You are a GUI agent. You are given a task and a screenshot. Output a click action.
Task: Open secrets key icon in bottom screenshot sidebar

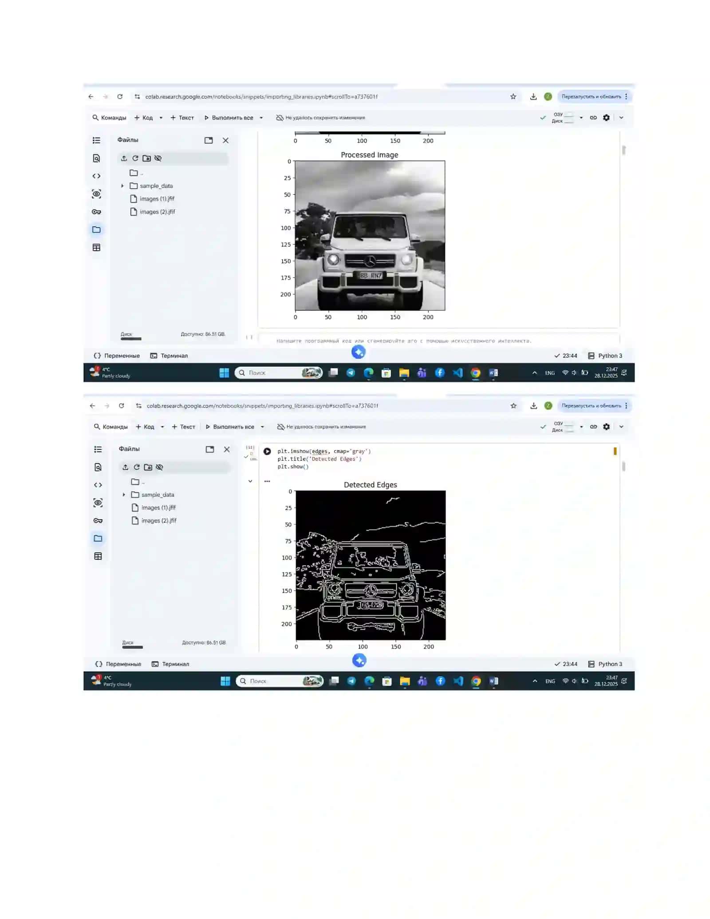98,520
